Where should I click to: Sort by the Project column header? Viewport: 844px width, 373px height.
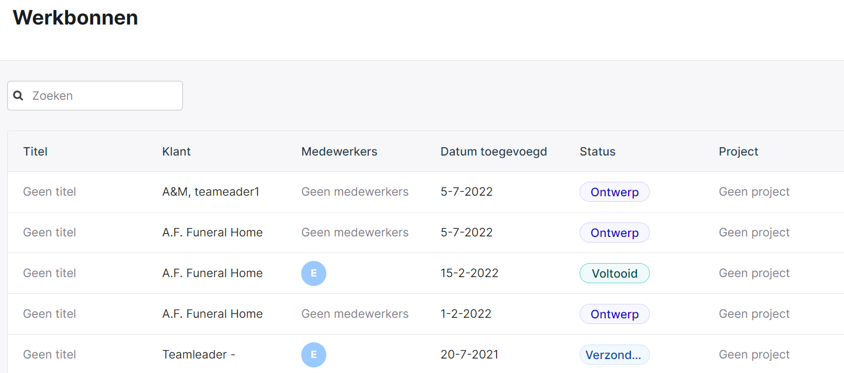pos(739,152)
